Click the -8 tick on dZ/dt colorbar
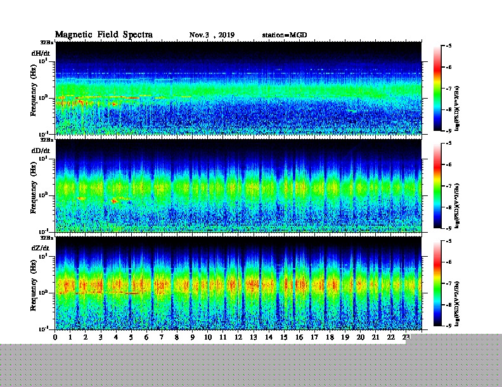The image size is (502, 387). (x=449, y=305)
